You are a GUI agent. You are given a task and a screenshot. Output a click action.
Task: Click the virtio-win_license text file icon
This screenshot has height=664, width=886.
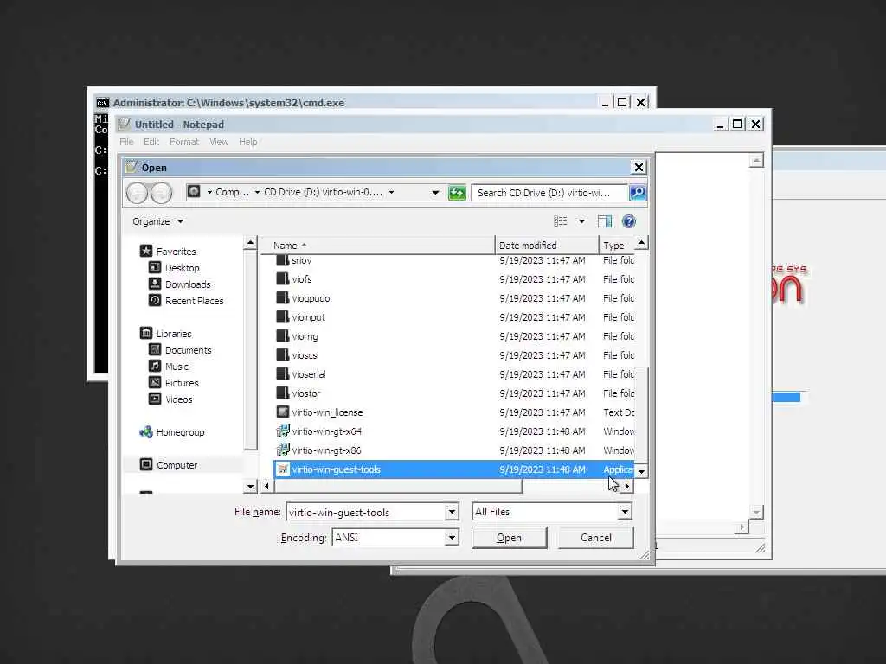[x=283, y=412]
